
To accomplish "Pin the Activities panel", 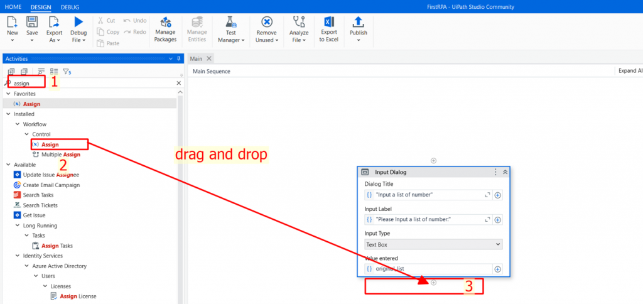I will 179,59.
